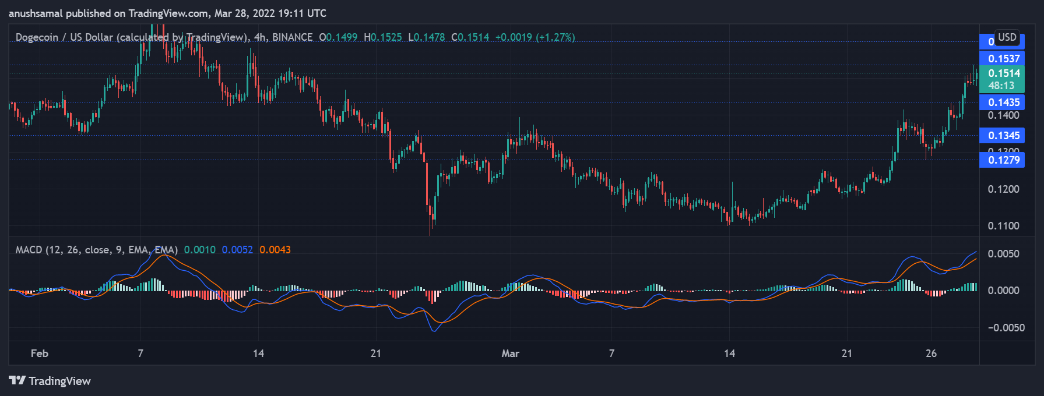This screenshot has width=1044, height=396.
Task: Click the TradingView logo icon
Action: coord(17,381)
